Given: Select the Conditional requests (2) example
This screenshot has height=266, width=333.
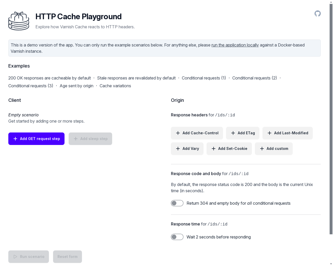Looking at the screenshot, I should tap(254, 78).
